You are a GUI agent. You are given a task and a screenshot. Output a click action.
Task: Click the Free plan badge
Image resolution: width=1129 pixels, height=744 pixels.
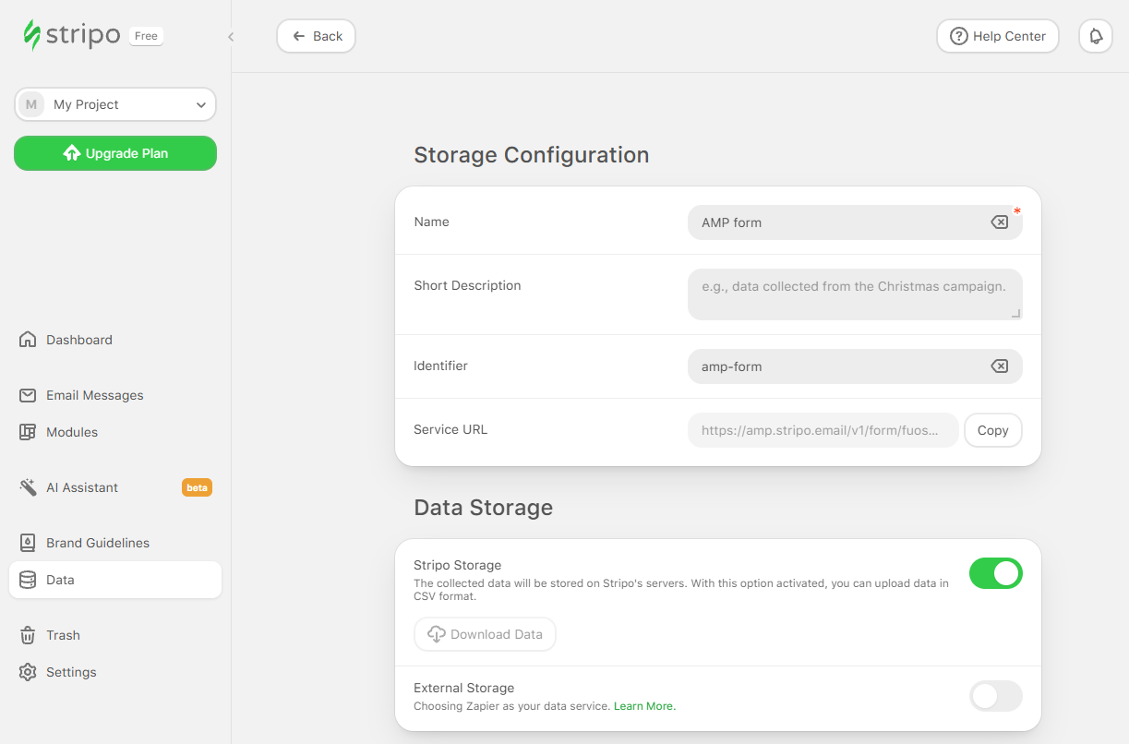click(146, 36)
